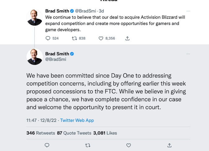View the 87 Quote Tweets

coord(74,133)
